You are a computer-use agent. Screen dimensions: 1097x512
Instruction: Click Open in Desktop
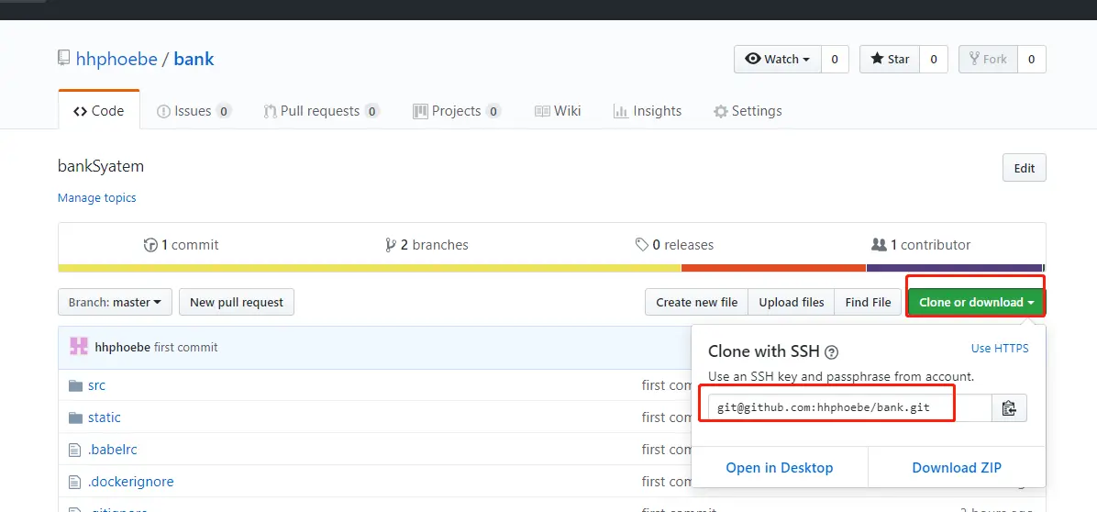click(x=780, y=468)
